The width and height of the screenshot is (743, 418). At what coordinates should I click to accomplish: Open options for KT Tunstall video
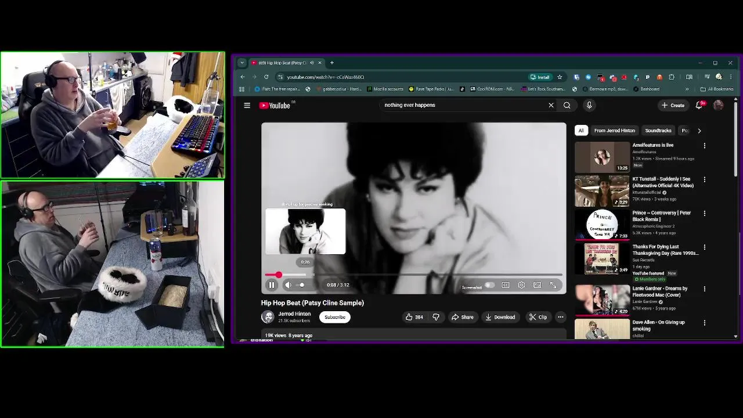pyautogui.click(x=705, y=179)
